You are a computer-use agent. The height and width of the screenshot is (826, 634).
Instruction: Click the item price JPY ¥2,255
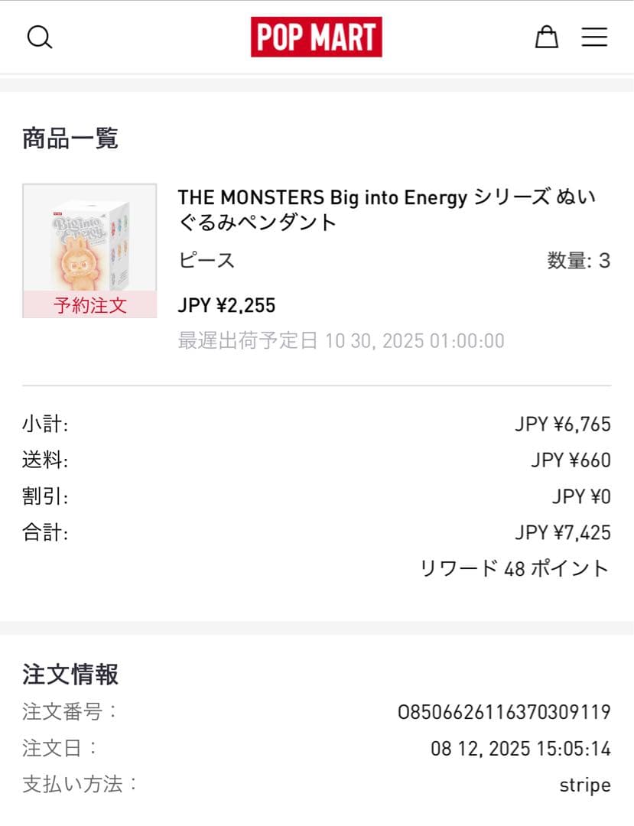tap(226, 305)
